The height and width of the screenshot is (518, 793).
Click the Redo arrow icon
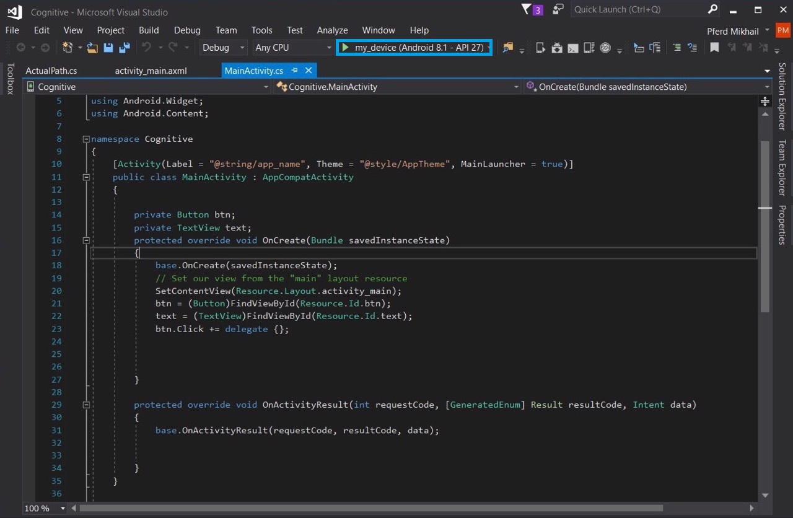(173, 48)
